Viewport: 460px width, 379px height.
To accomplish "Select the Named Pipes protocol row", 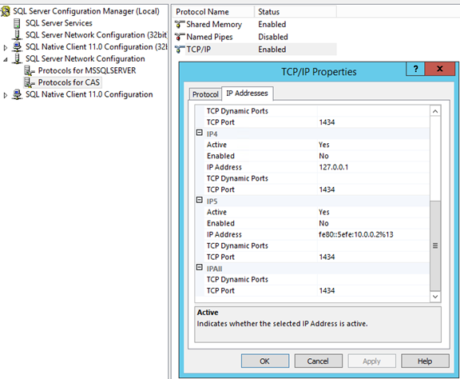I will click(256, 37).
